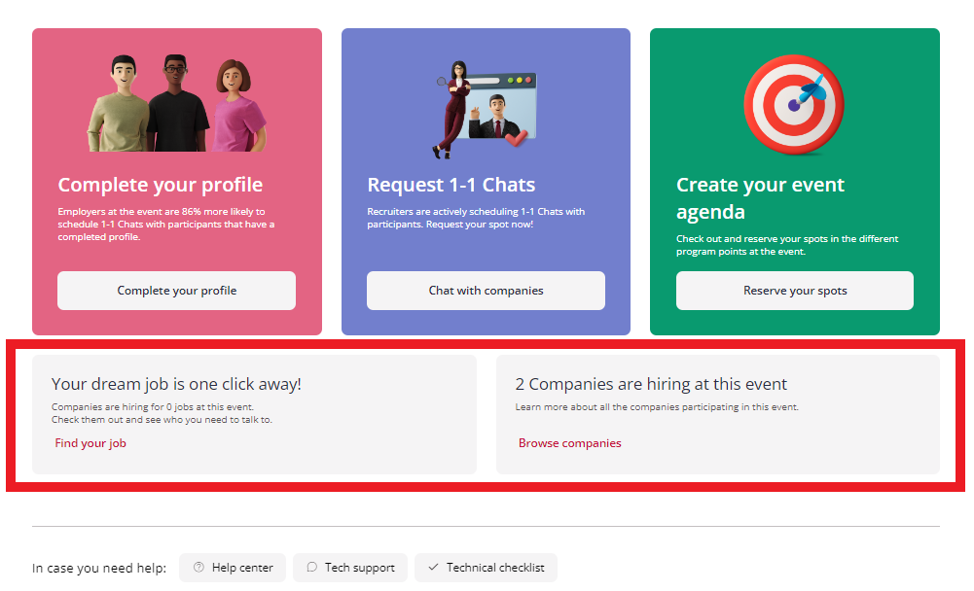This screenshot has width=974, height=591.
Task: Click the Complete your profile heading
Action: (161, 185)
